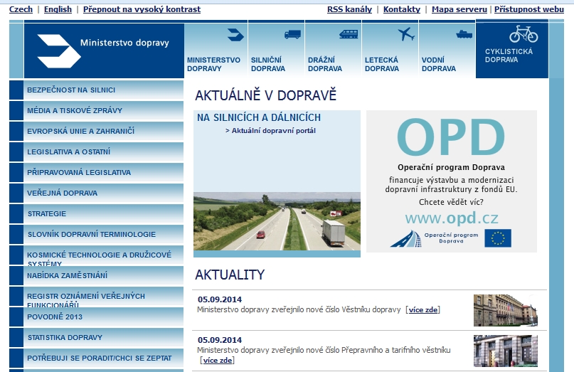Click více zde for Věstník dopravy news
This screenshot has height=372, width=574.
point(422,309)
